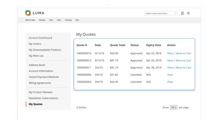Open the Women menu
Viewport: 220px width, 124px height.
pos(42,20)
